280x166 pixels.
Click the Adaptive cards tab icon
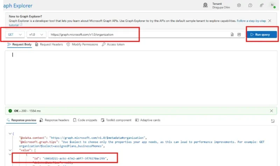point(137,120)
